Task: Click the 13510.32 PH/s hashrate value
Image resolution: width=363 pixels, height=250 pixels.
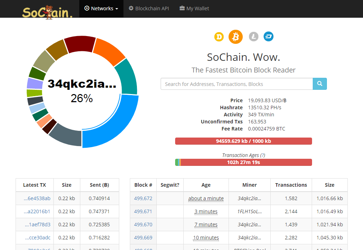Action: (265, 107)
